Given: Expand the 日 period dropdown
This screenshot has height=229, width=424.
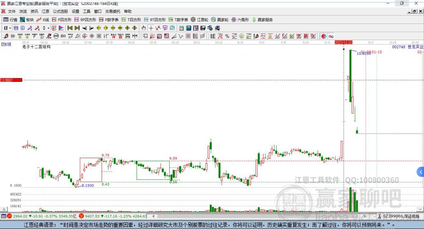Looking at the screenshot, I should click(10, 28).
